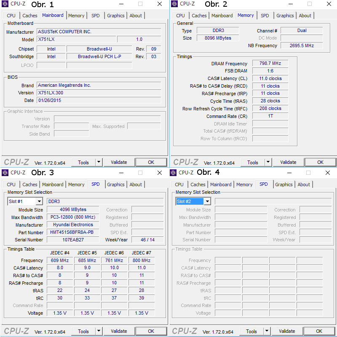Click American Megatrends Inc. brand field

point(99,86)
